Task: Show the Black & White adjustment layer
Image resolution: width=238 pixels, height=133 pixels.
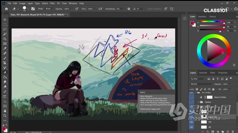Action: (191, 97)
